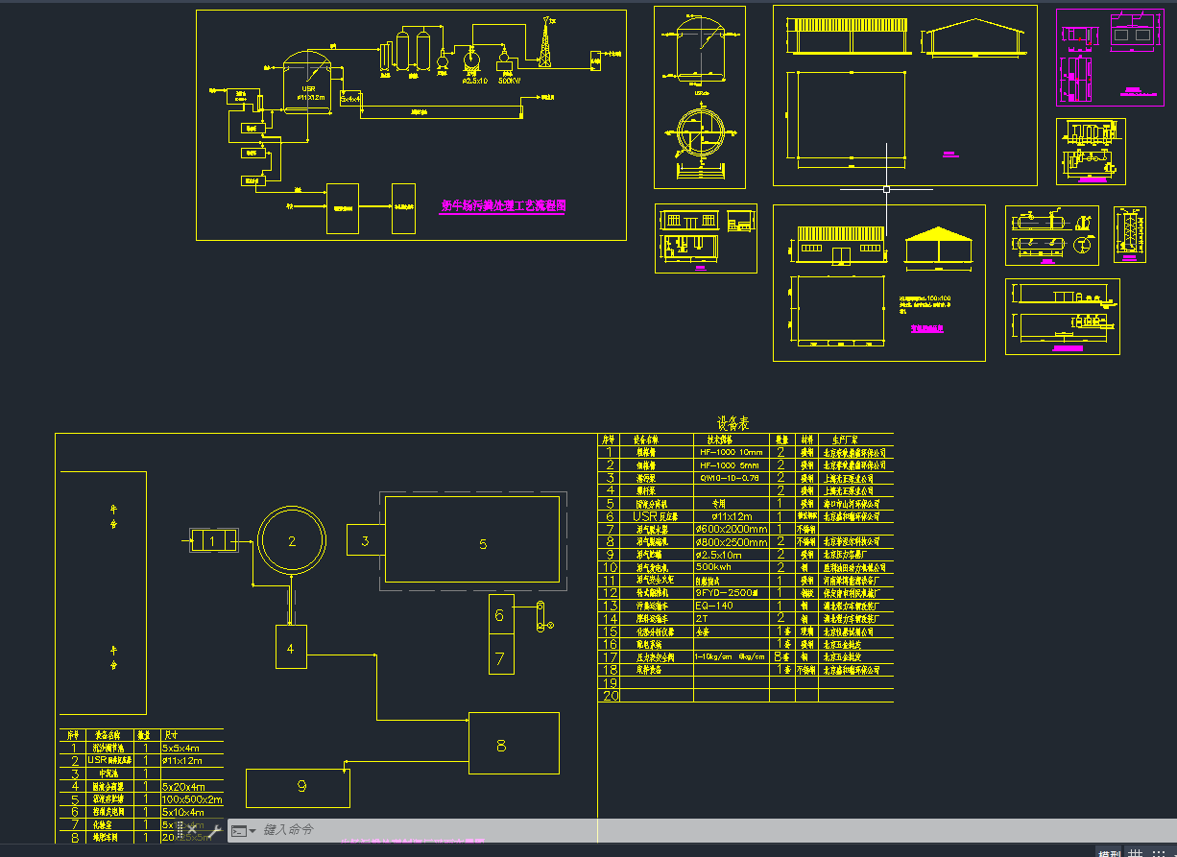This screenshot has width=1177, height=857.
Task: Select the 'QW10-10-0.78' specification cell
Action: coord(731,477)
